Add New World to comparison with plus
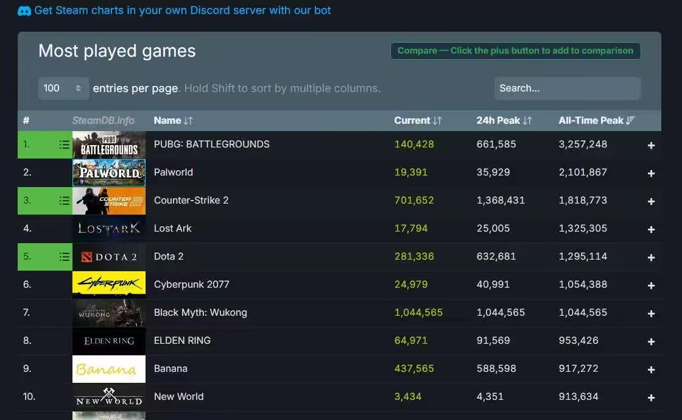This screenshot has width=682, height=420. click(x=651, y=398)
